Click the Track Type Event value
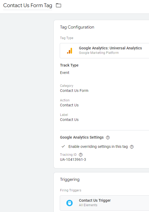 click(64, 73)
